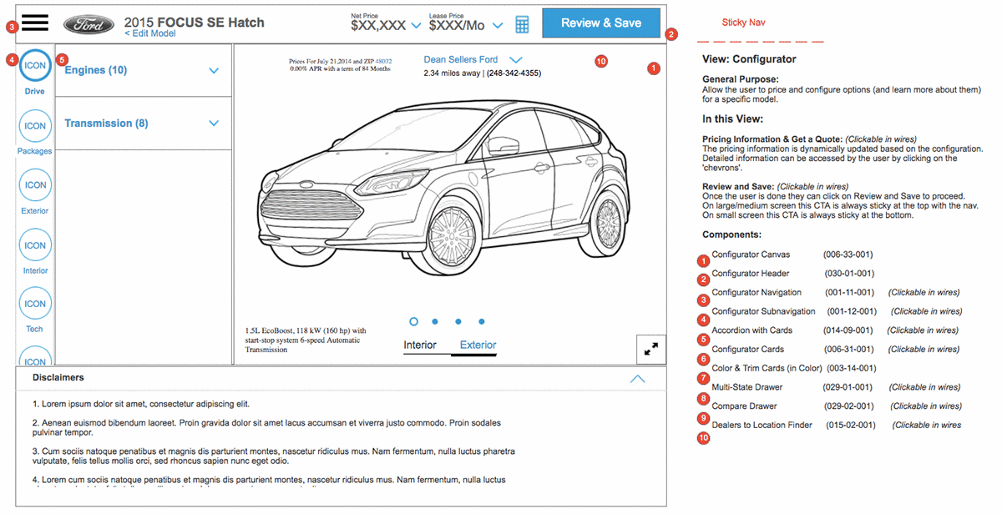Screen dimensions: 1002x514
Task: Select the Interior category icon
Action: click(x=35, y=245)
